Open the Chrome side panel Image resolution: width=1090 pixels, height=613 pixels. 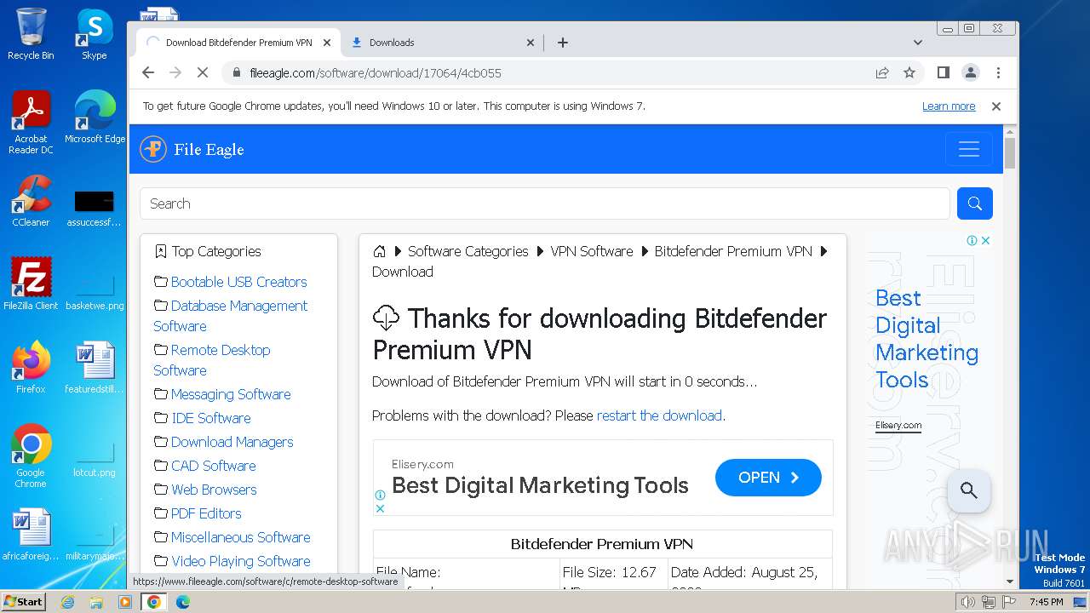943,72
